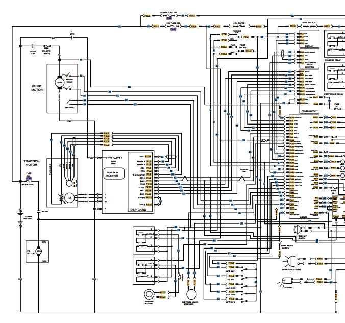Viewport: 345px width, 323px height.
Task: Click the FOOT BRAKE RELAY label
Action: click(x=334, y=94)
